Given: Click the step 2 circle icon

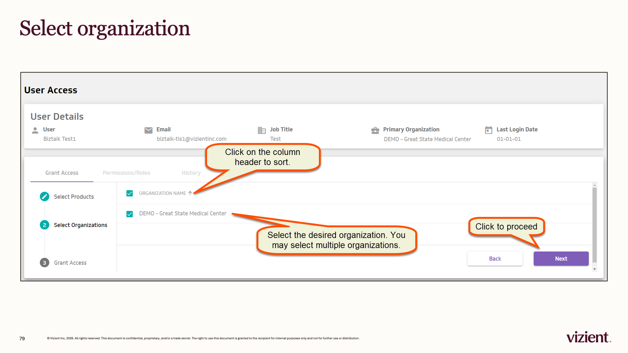Looking at the screenshot, I should click(x=44, y=225).
